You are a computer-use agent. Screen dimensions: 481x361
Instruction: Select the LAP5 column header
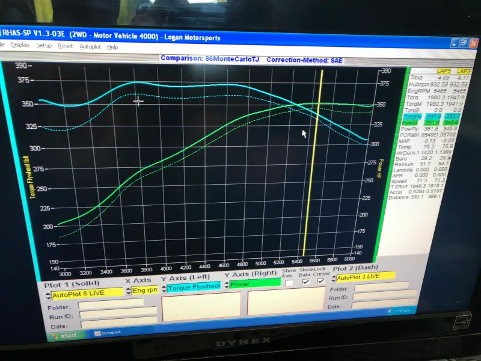click(444, 70)
